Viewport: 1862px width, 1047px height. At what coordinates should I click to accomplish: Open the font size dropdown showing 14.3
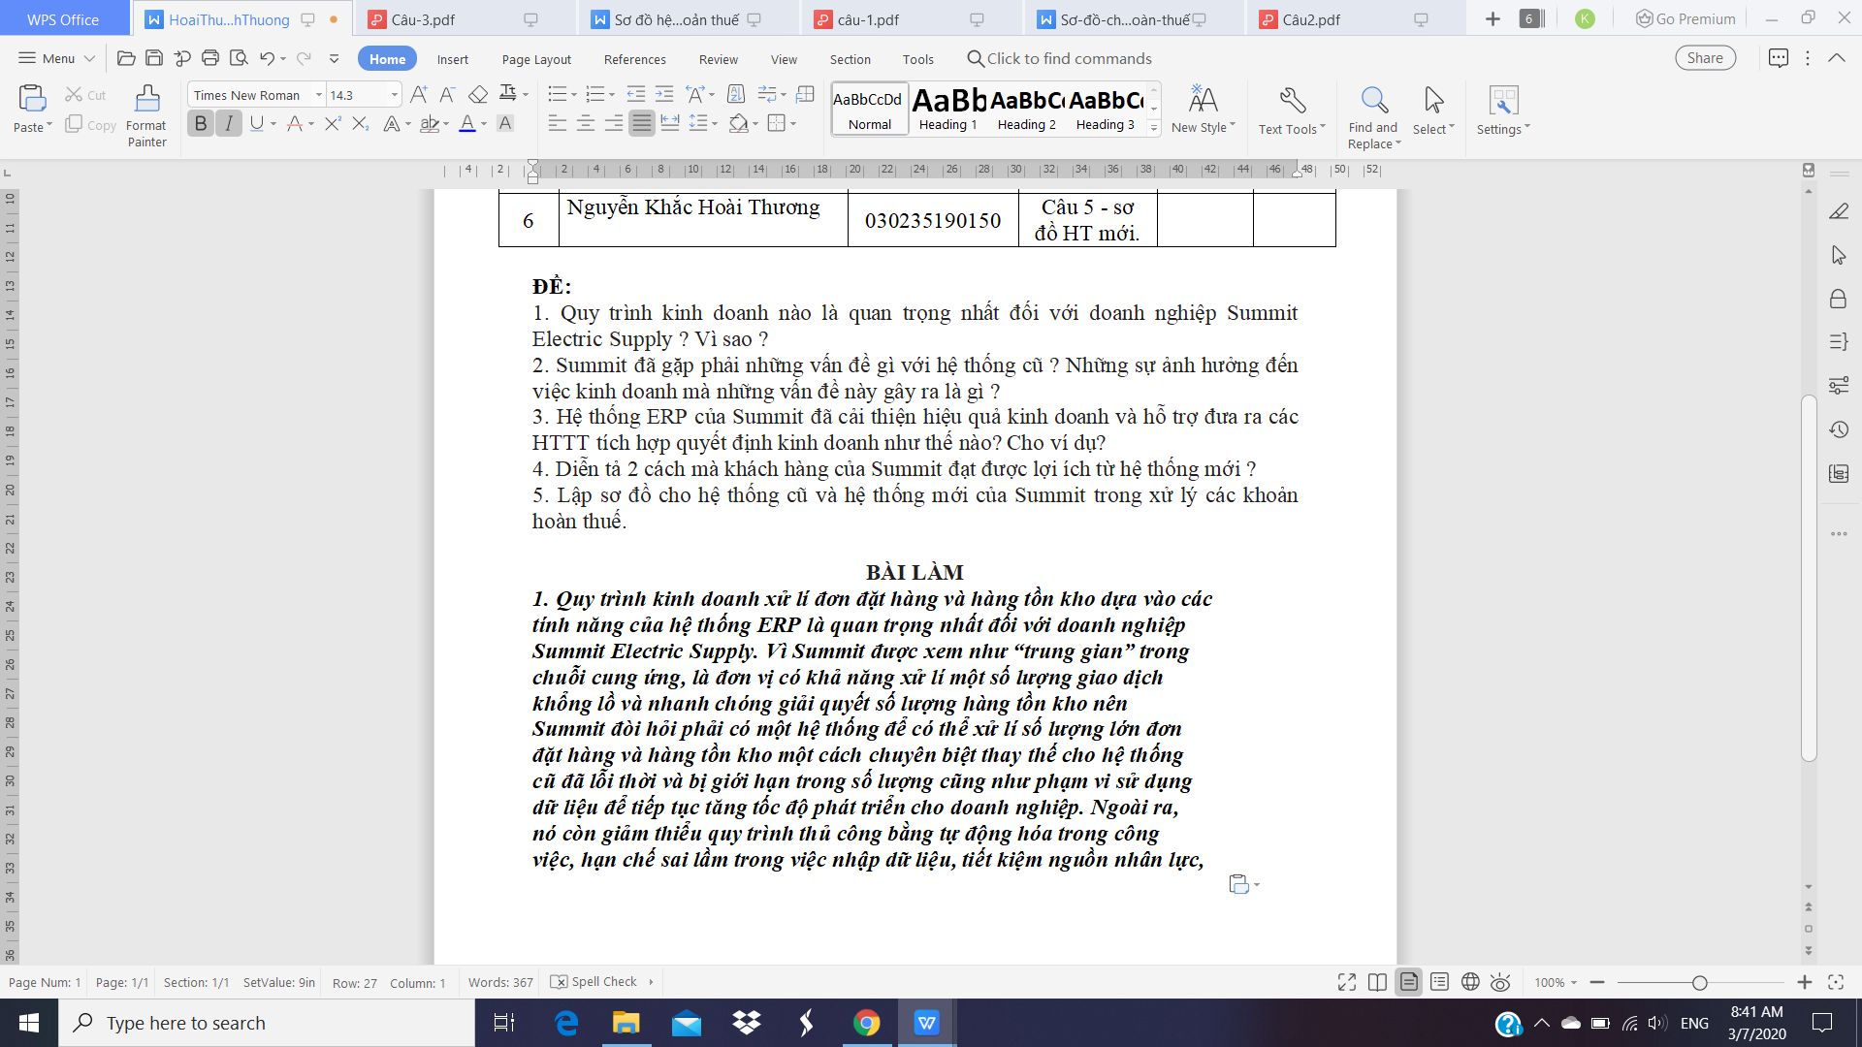tap(394, 95)
